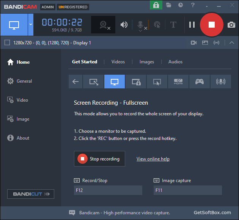Pause the current recording
This screenshot has height=220, width=239.
coord(192,25)
